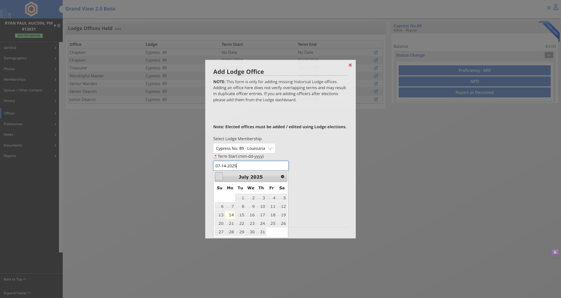This screenshot has width=561, height=298.
Task: Click edit icon for Worshipful Master row
Action: pyautogui.click(x=376, y=76)
